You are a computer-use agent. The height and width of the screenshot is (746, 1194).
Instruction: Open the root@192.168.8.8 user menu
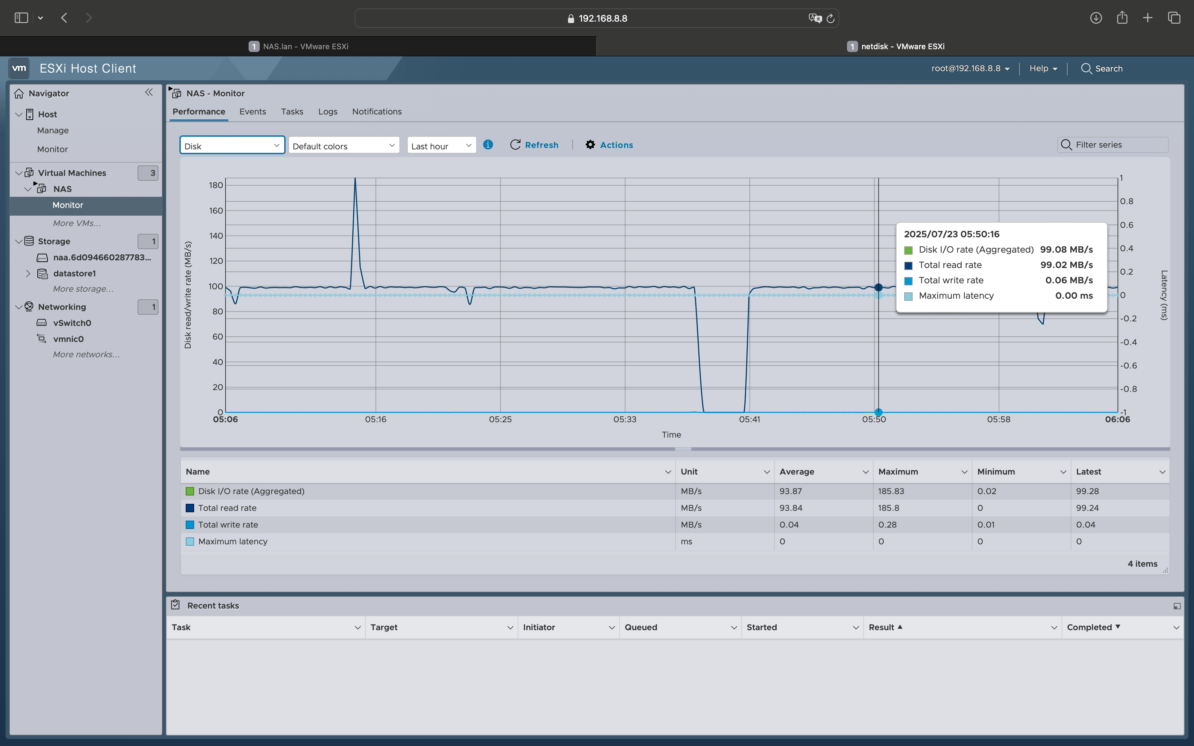(970, 69)
